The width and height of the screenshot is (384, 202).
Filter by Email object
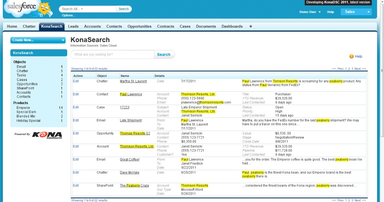[21, 67]
